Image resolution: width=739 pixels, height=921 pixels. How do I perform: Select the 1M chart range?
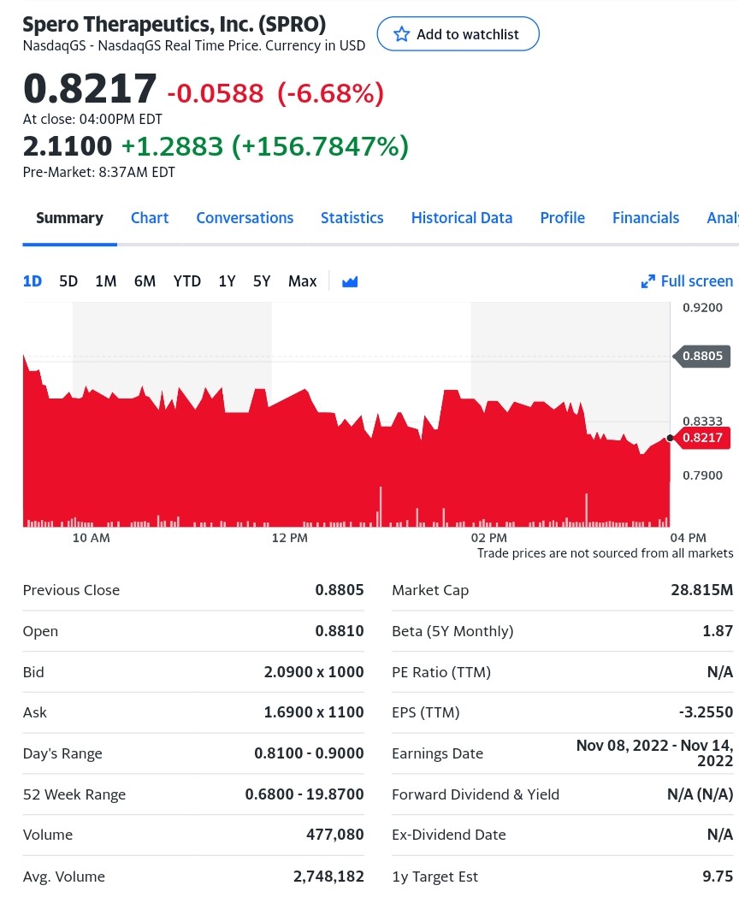106,281
